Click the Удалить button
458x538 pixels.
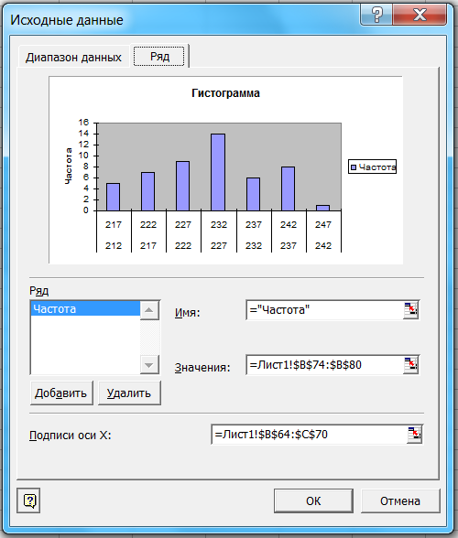pyautogui.click(x=129, y=393)
